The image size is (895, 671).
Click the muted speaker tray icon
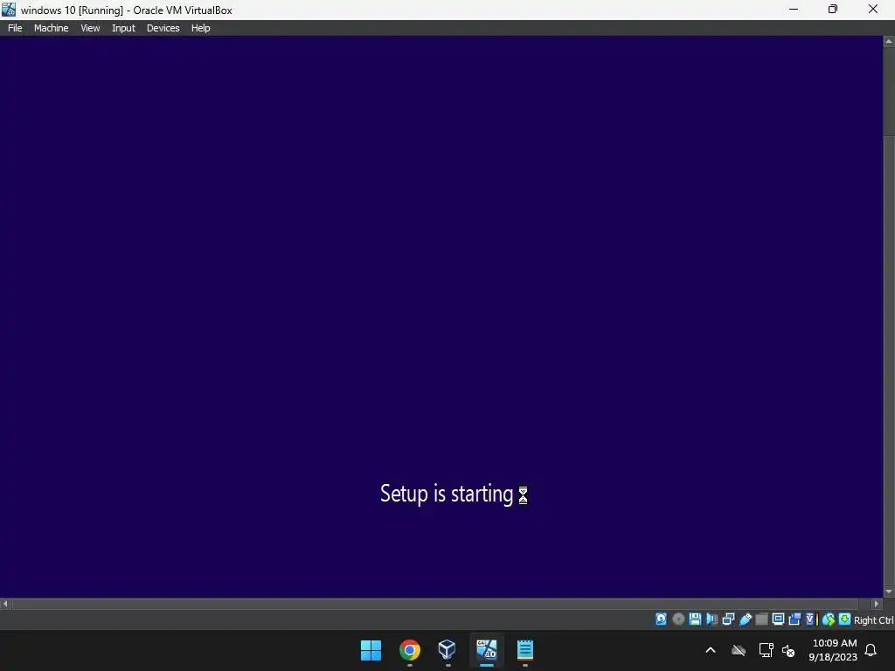(789, 650)
